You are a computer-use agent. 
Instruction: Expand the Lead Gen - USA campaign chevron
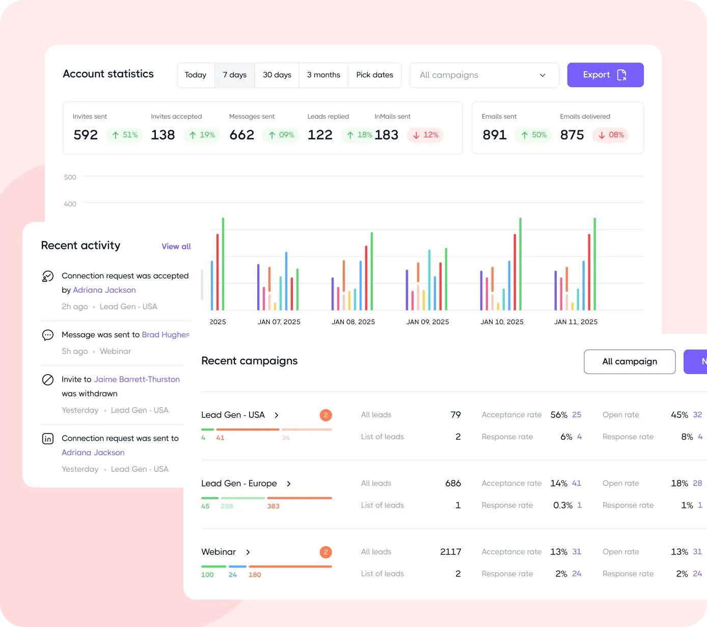[x=277, y=415]
